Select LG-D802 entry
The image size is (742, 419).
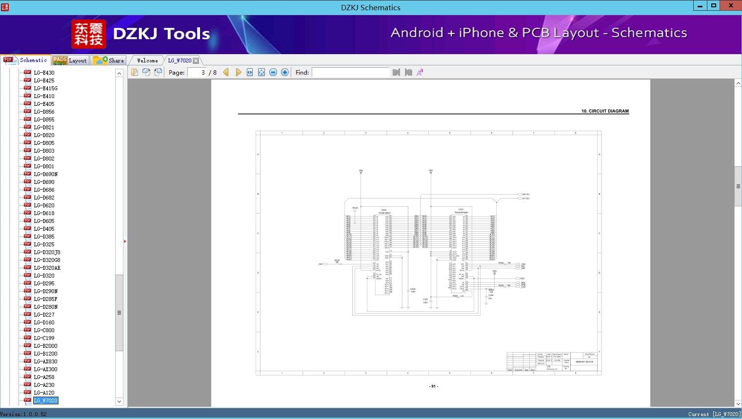[44, 159]
